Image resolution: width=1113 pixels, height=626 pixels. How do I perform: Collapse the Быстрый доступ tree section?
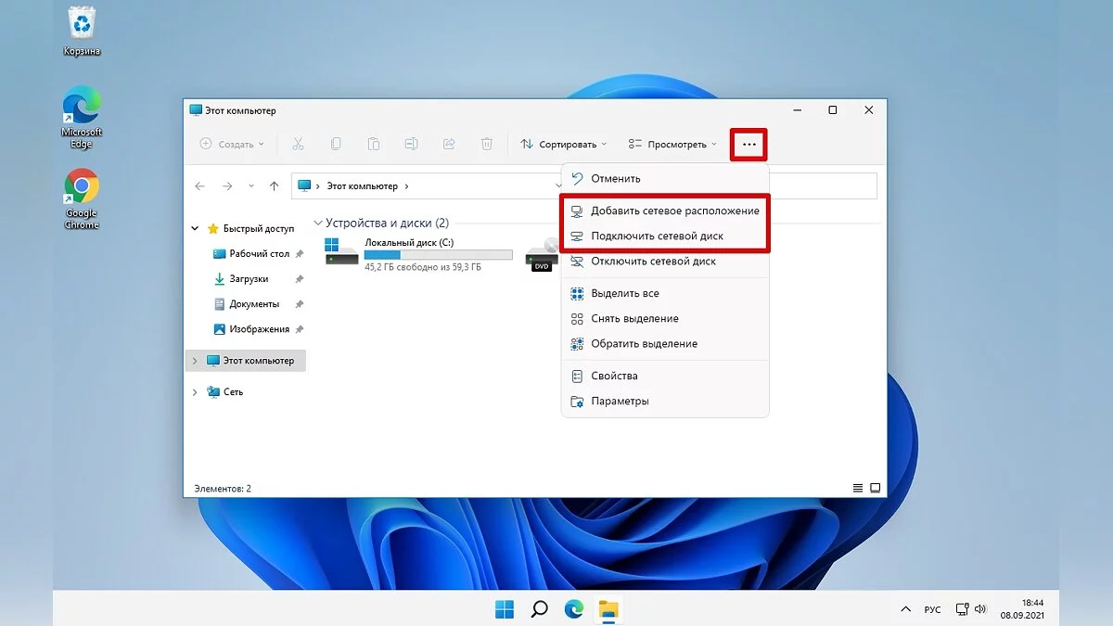tap(195, 229)
